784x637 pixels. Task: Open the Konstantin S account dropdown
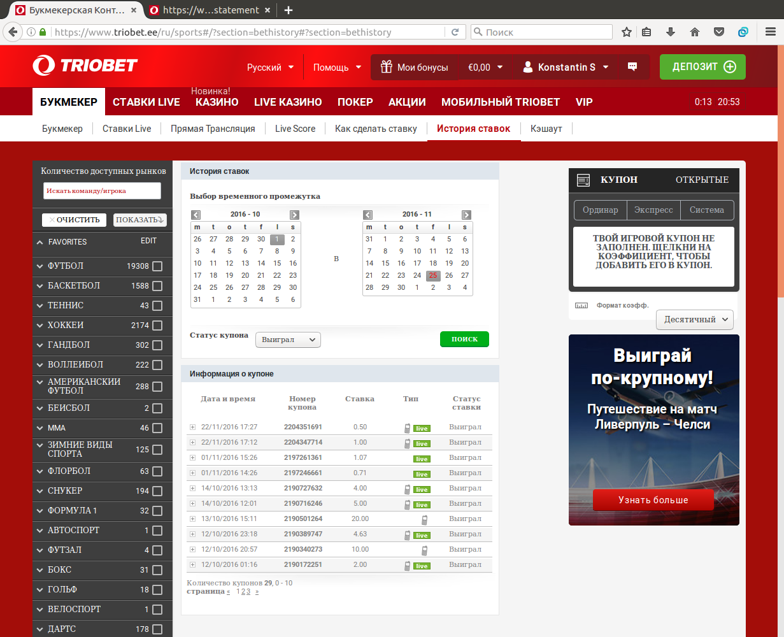(566, 67)
